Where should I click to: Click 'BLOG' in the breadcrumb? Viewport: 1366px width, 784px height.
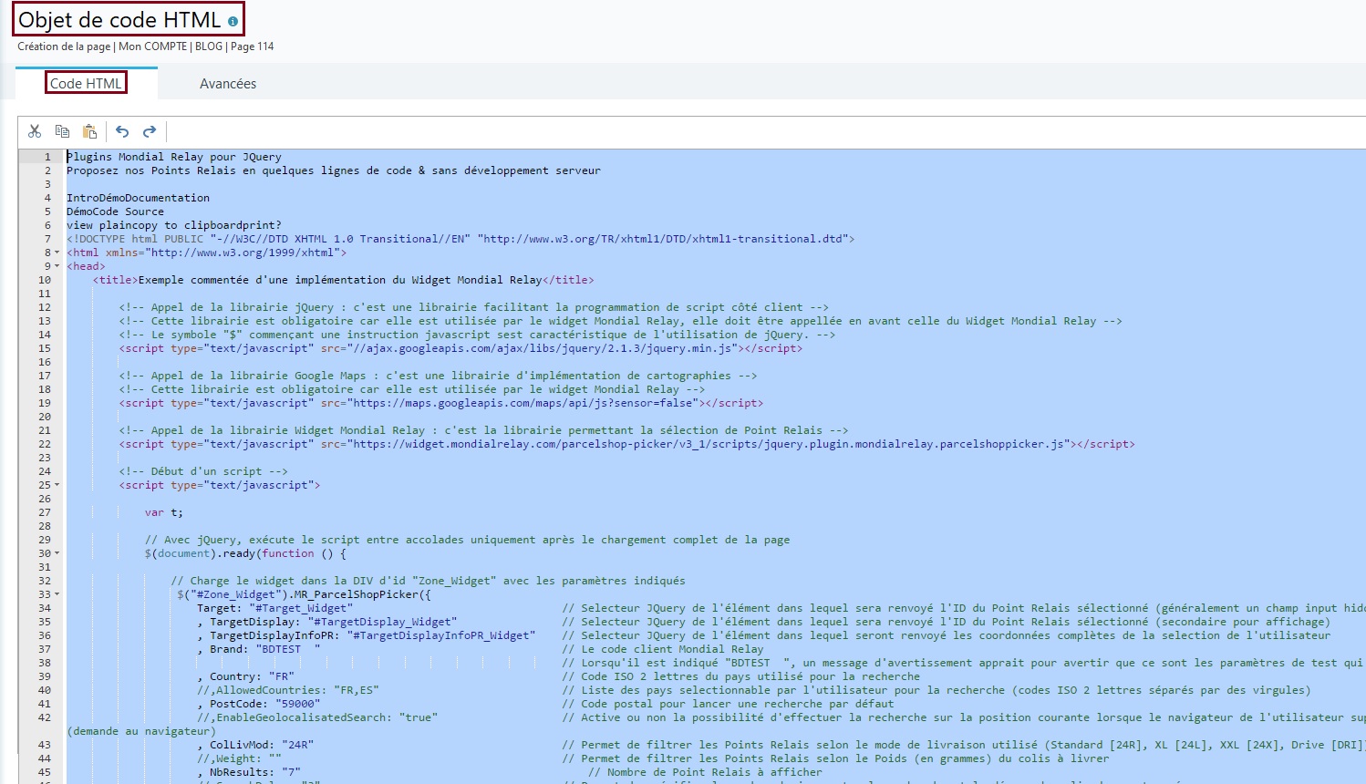click(209, 46)
